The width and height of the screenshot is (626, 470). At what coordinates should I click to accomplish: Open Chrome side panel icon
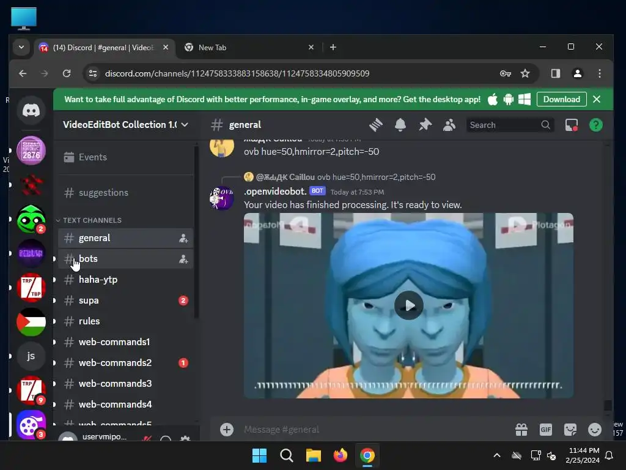(555, 73)
